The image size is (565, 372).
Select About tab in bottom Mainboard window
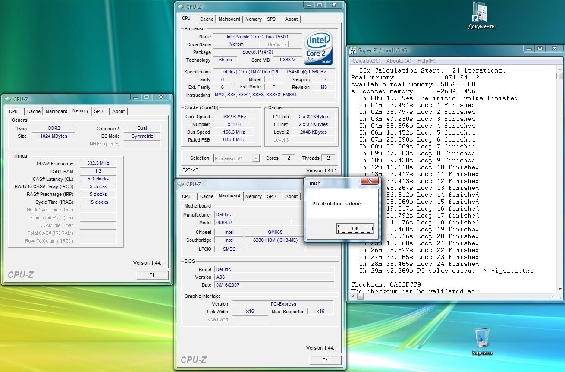click(291, 196)
